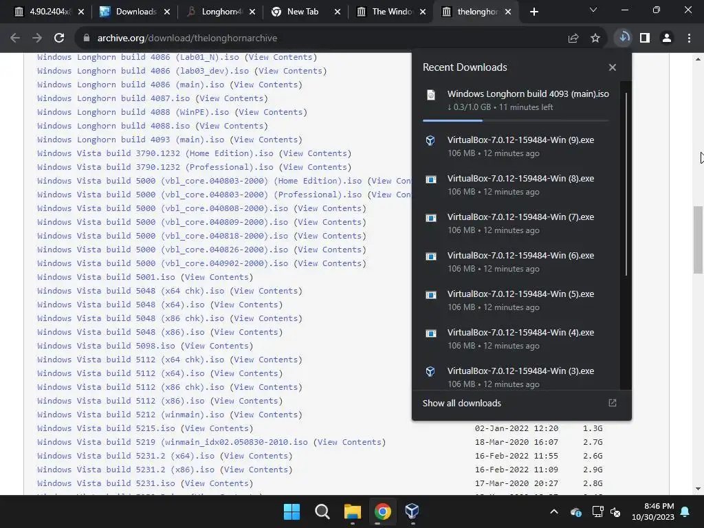View Contents of Vista build 5231.2 (x64).iso
This screenshot has height=528, width=704.
pos(256,456)
